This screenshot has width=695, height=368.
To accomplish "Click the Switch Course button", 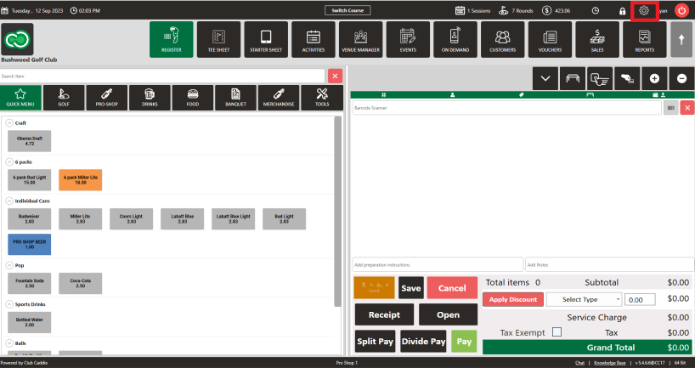I will tap(347, 10).
